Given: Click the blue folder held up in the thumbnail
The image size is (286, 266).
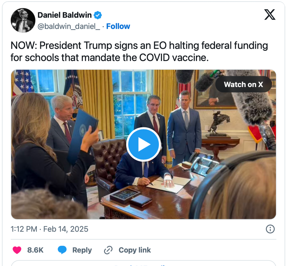Looking at the screenshot, I should point(83,137).
